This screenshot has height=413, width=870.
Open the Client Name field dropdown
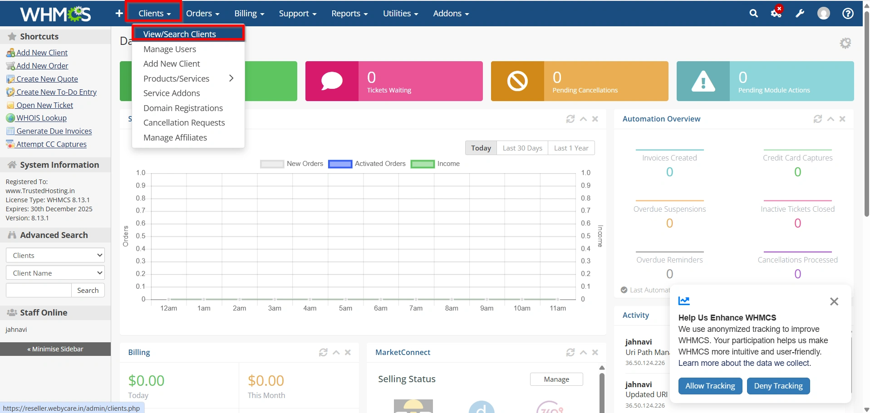tap(55, 273)
